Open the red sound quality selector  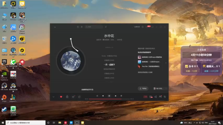tap(145, 97)
